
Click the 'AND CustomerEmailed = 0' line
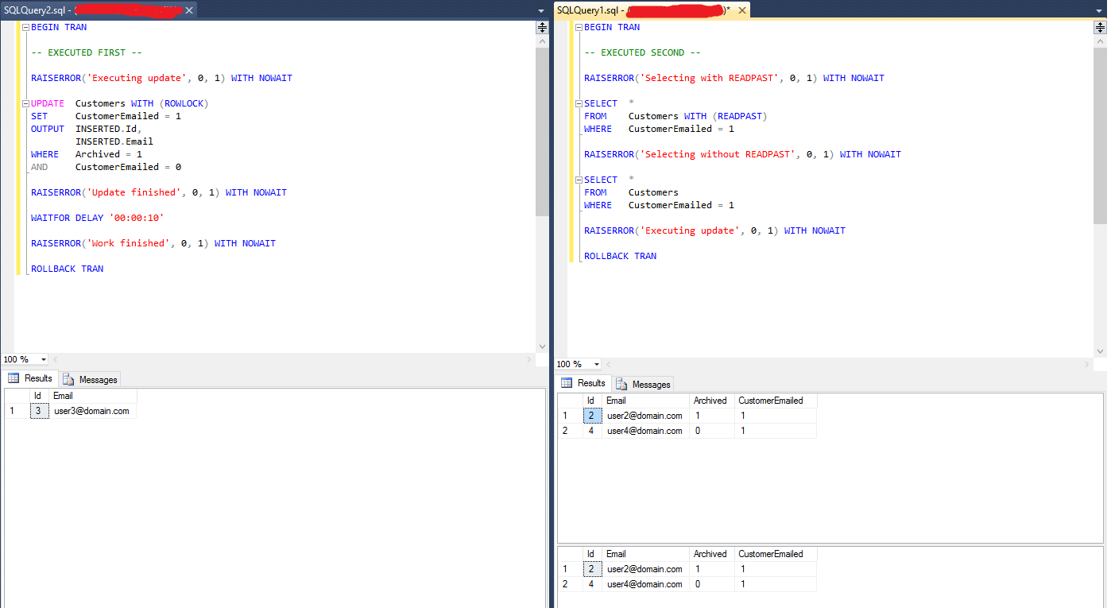pos(106,167)
